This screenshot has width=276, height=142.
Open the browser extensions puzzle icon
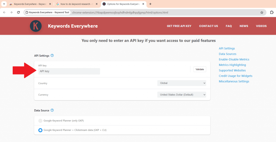[272, 12]
